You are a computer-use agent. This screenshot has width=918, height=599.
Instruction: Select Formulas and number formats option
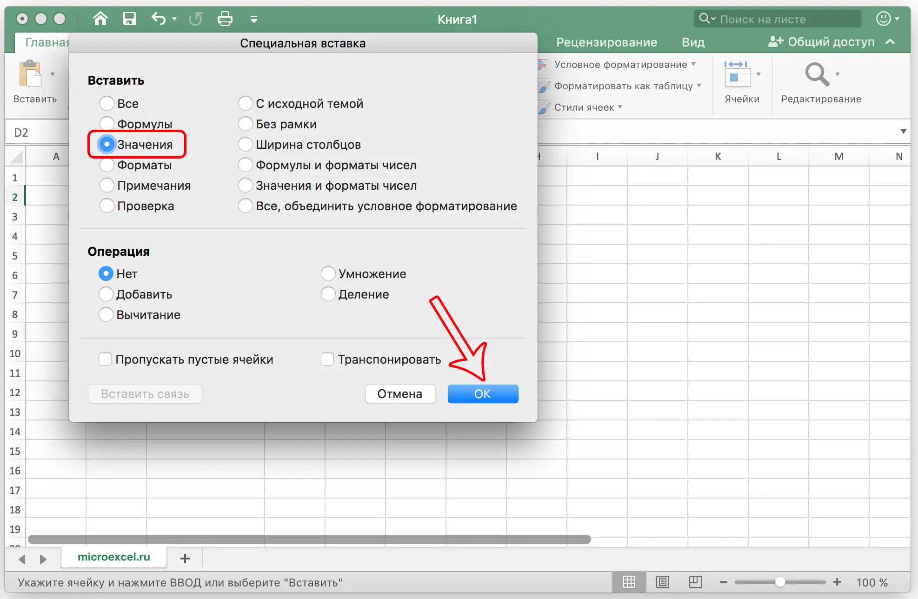click(245, 165)
